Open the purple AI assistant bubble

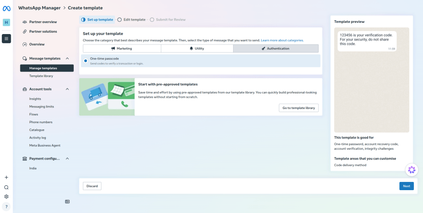click(412, 169)
